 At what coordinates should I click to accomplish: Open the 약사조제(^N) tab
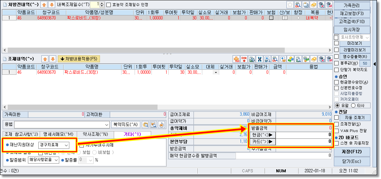pyautogui.click(x=95, y=134)
